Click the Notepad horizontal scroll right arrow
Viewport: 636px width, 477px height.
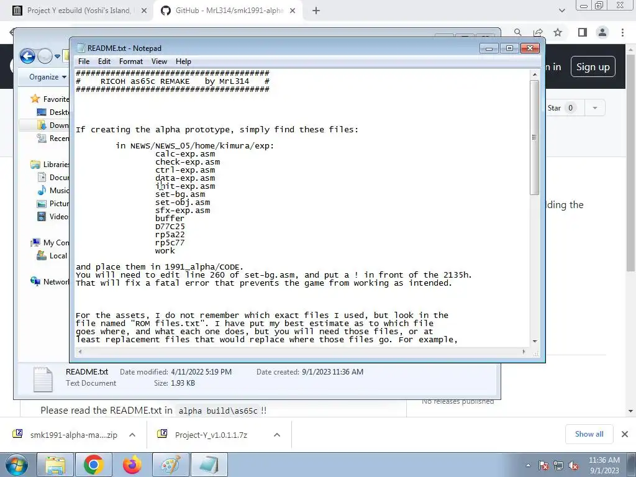tap(524, 352)
